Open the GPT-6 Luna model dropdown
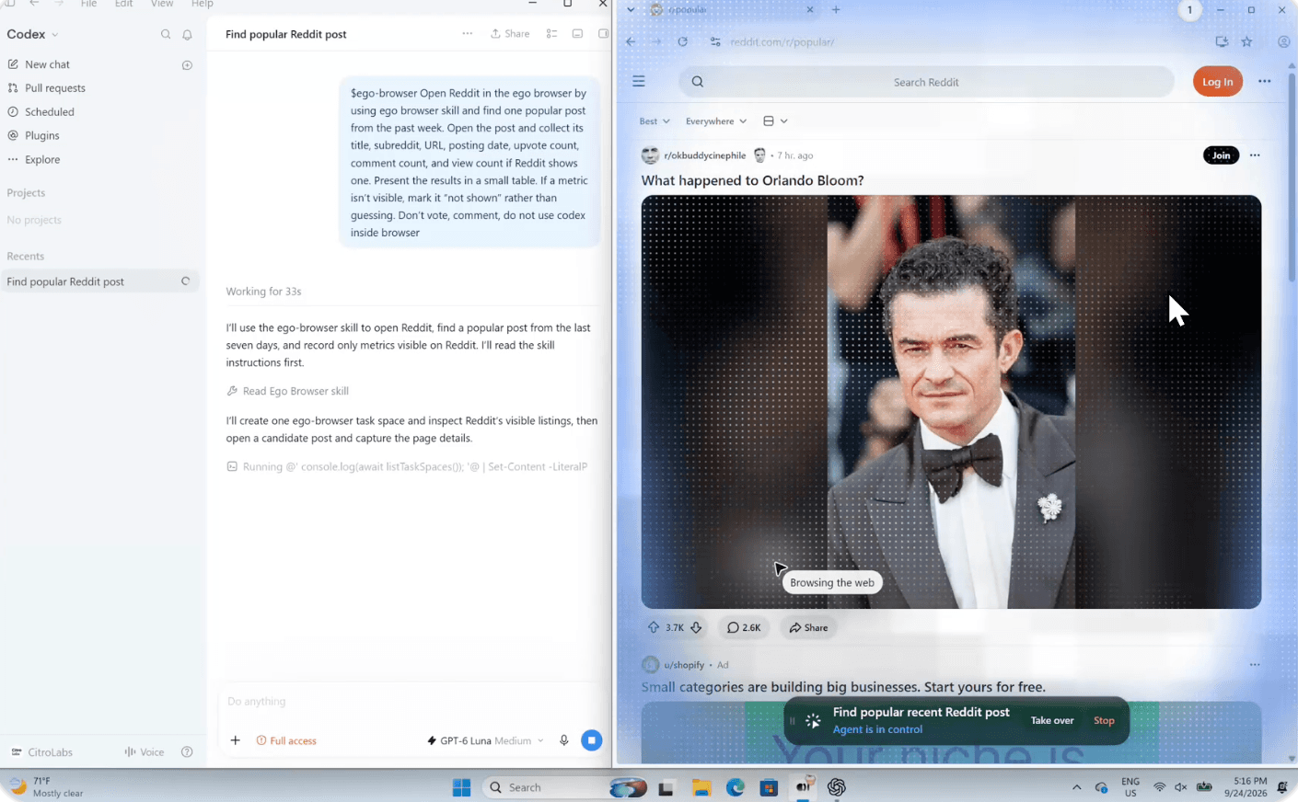The height and width of the screenshot is (802, 1298). click(x=485, y=740)
